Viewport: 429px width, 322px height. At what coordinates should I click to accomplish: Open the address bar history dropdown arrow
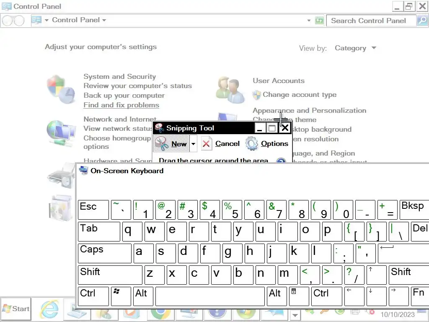(309, 21)
